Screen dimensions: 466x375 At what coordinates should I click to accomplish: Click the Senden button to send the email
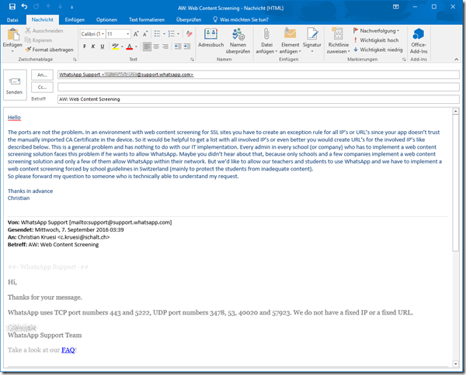(15, 83)
